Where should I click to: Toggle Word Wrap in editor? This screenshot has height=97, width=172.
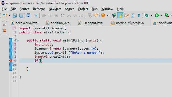(126, 15)
